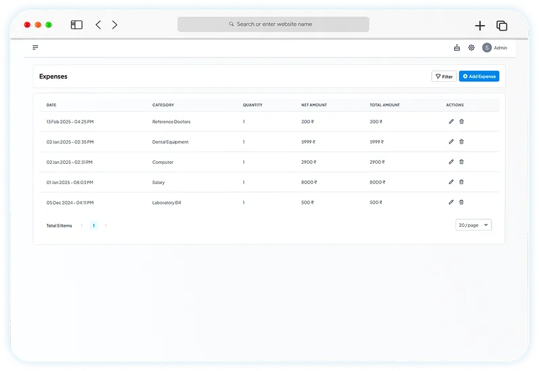Sort by the Date column header
This screenshot has width=539, height=371.
(x=51, y=105)
